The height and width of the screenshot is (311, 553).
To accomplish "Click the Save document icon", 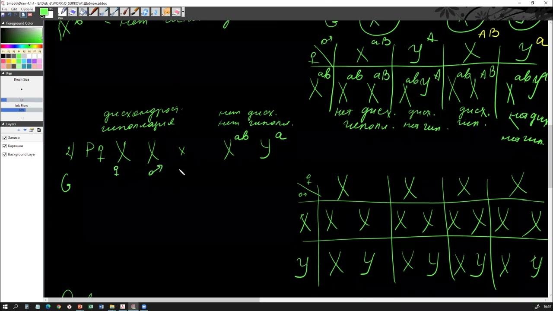I will coord(3,15).
